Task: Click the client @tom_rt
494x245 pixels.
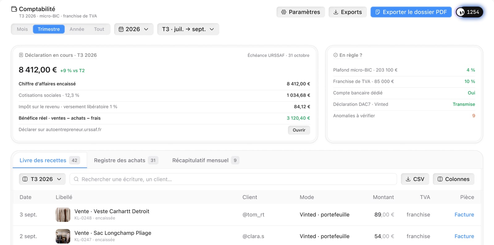Action: pyautogui.click(x=253, y=214)
